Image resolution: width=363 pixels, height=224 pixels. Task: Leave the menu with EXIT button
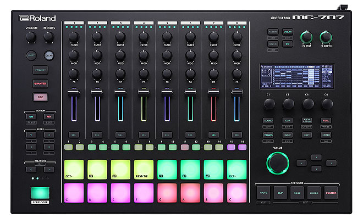(307, 135)
